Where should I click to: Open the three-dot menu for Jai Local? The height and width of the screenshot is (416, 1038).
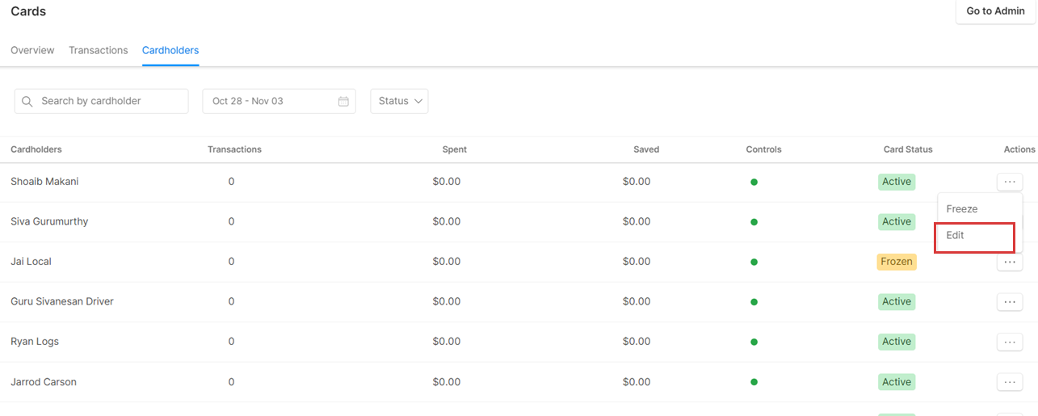pyautogui.click(x=1009, y=263)
